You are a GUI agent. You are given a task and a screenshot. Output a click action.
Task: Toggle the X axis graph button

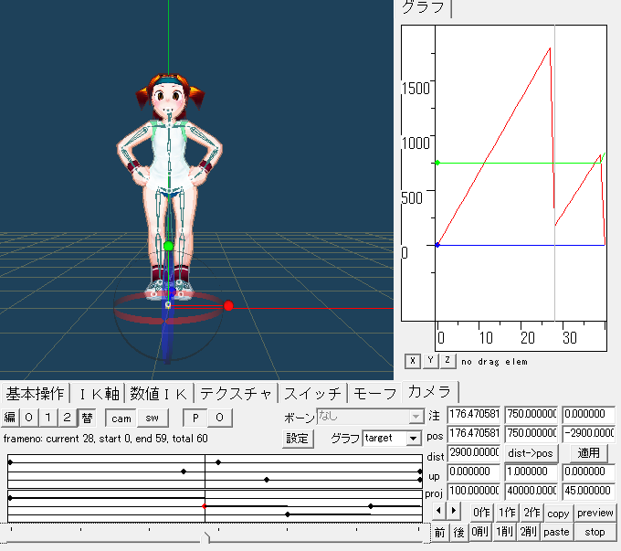[414, 361]
